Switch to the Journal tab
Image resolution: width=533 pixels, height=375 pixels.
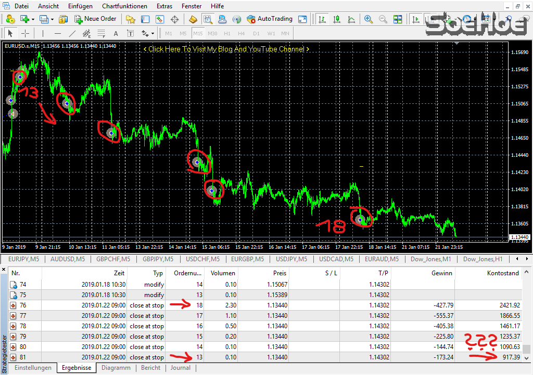click(180, 367)
